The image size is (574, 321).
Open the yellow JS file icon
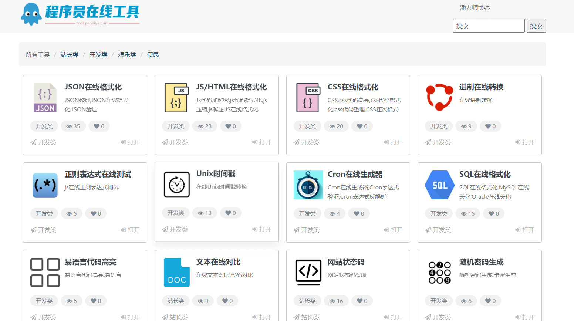click(x=177, y=98)
